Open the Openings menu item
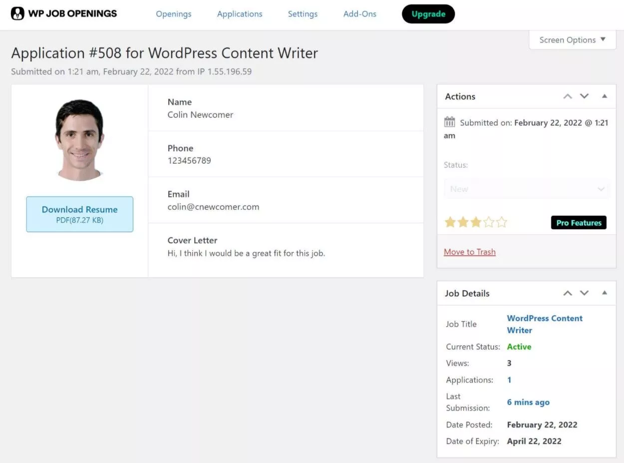This screenshot has width=624, height=463. (174, 14)
